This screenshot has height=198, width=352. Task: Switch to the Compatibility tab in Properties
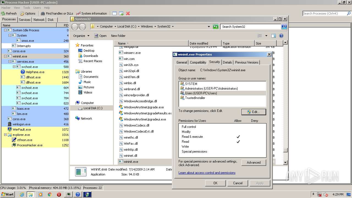point(198,62)
